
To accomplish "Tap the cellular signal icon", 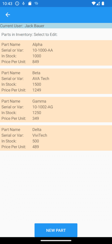I will (x=98, y=3).
